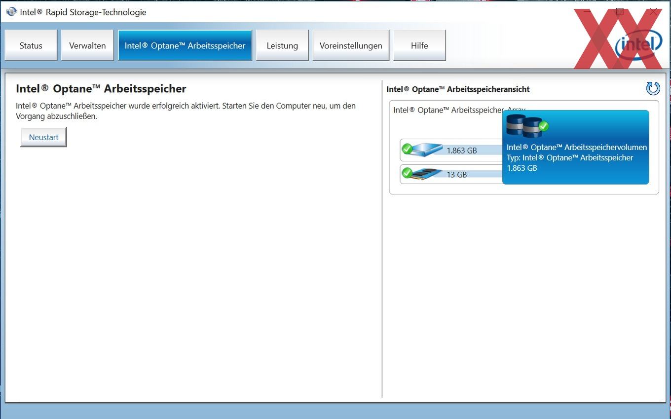This screenshot has height=419, width=671.
Task: Open the Hilfe tab
Action: [419, 45]
